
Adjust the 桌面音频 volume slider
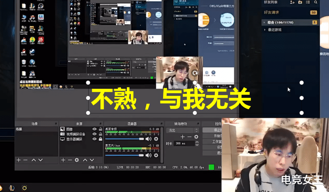(125, 139)
